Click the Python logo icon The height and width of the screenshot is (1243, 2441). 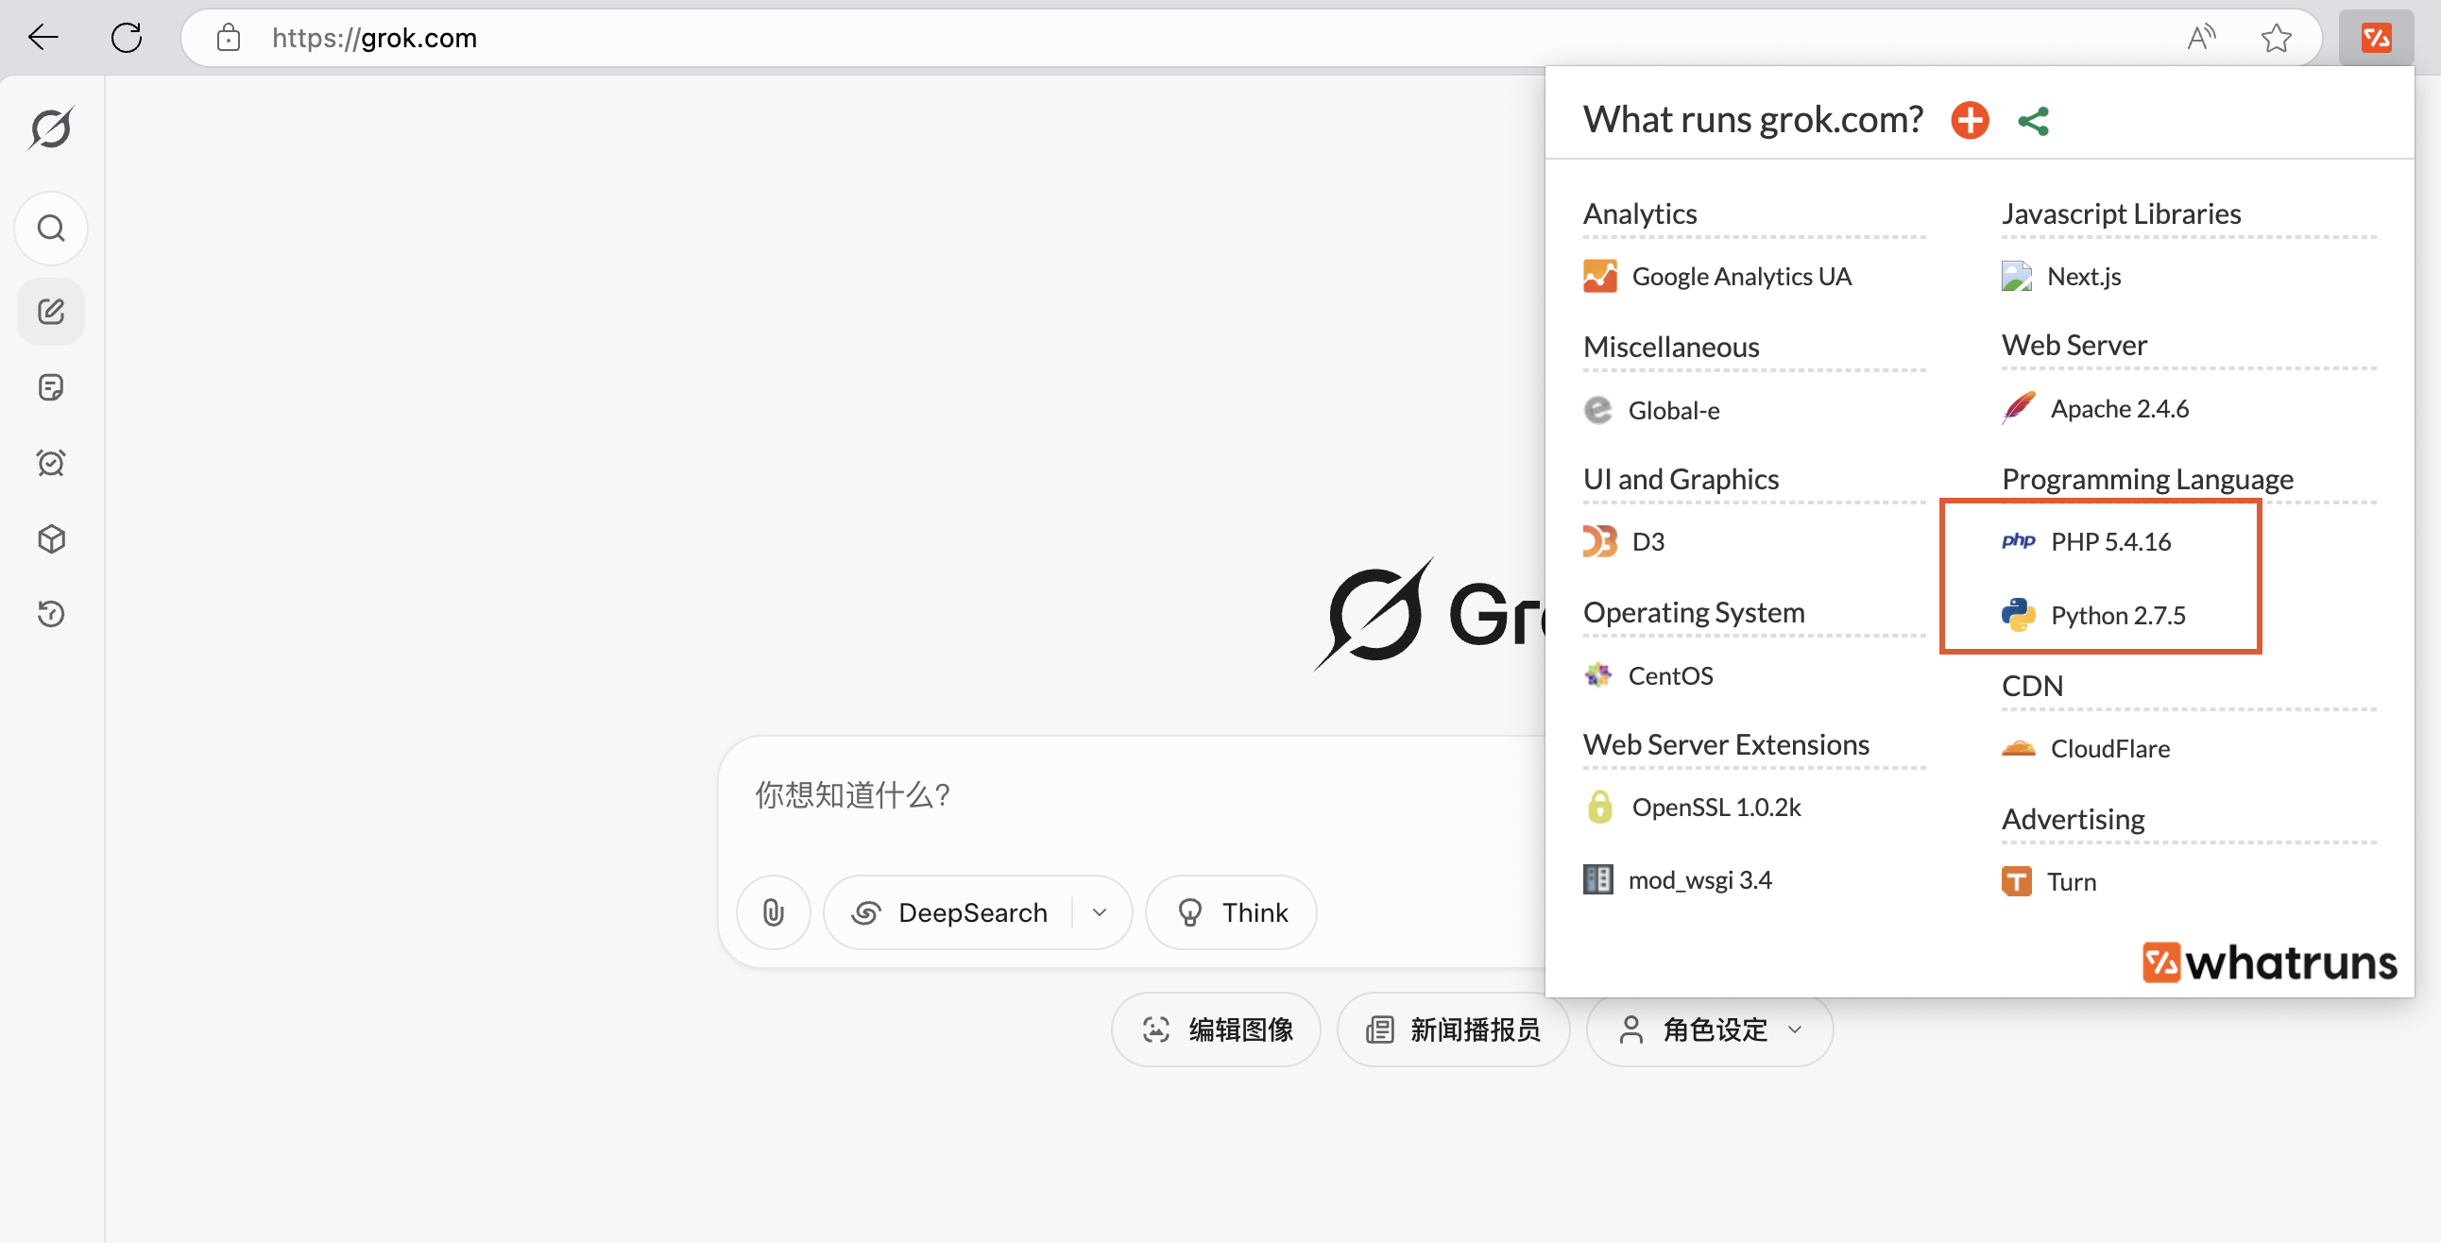[x=2018, y=615]
